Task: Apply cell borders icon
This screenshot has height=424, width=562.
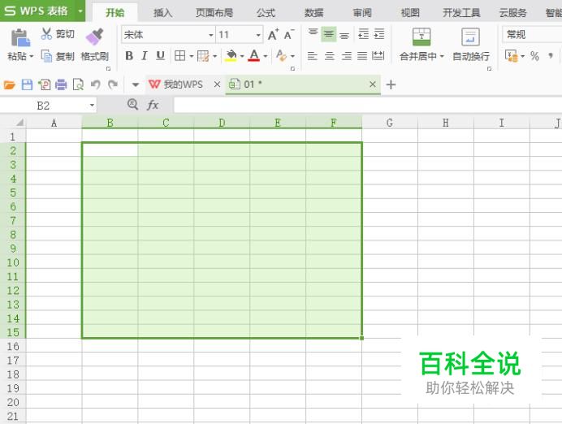Action: pyautogui.click(x=180, y=55)
